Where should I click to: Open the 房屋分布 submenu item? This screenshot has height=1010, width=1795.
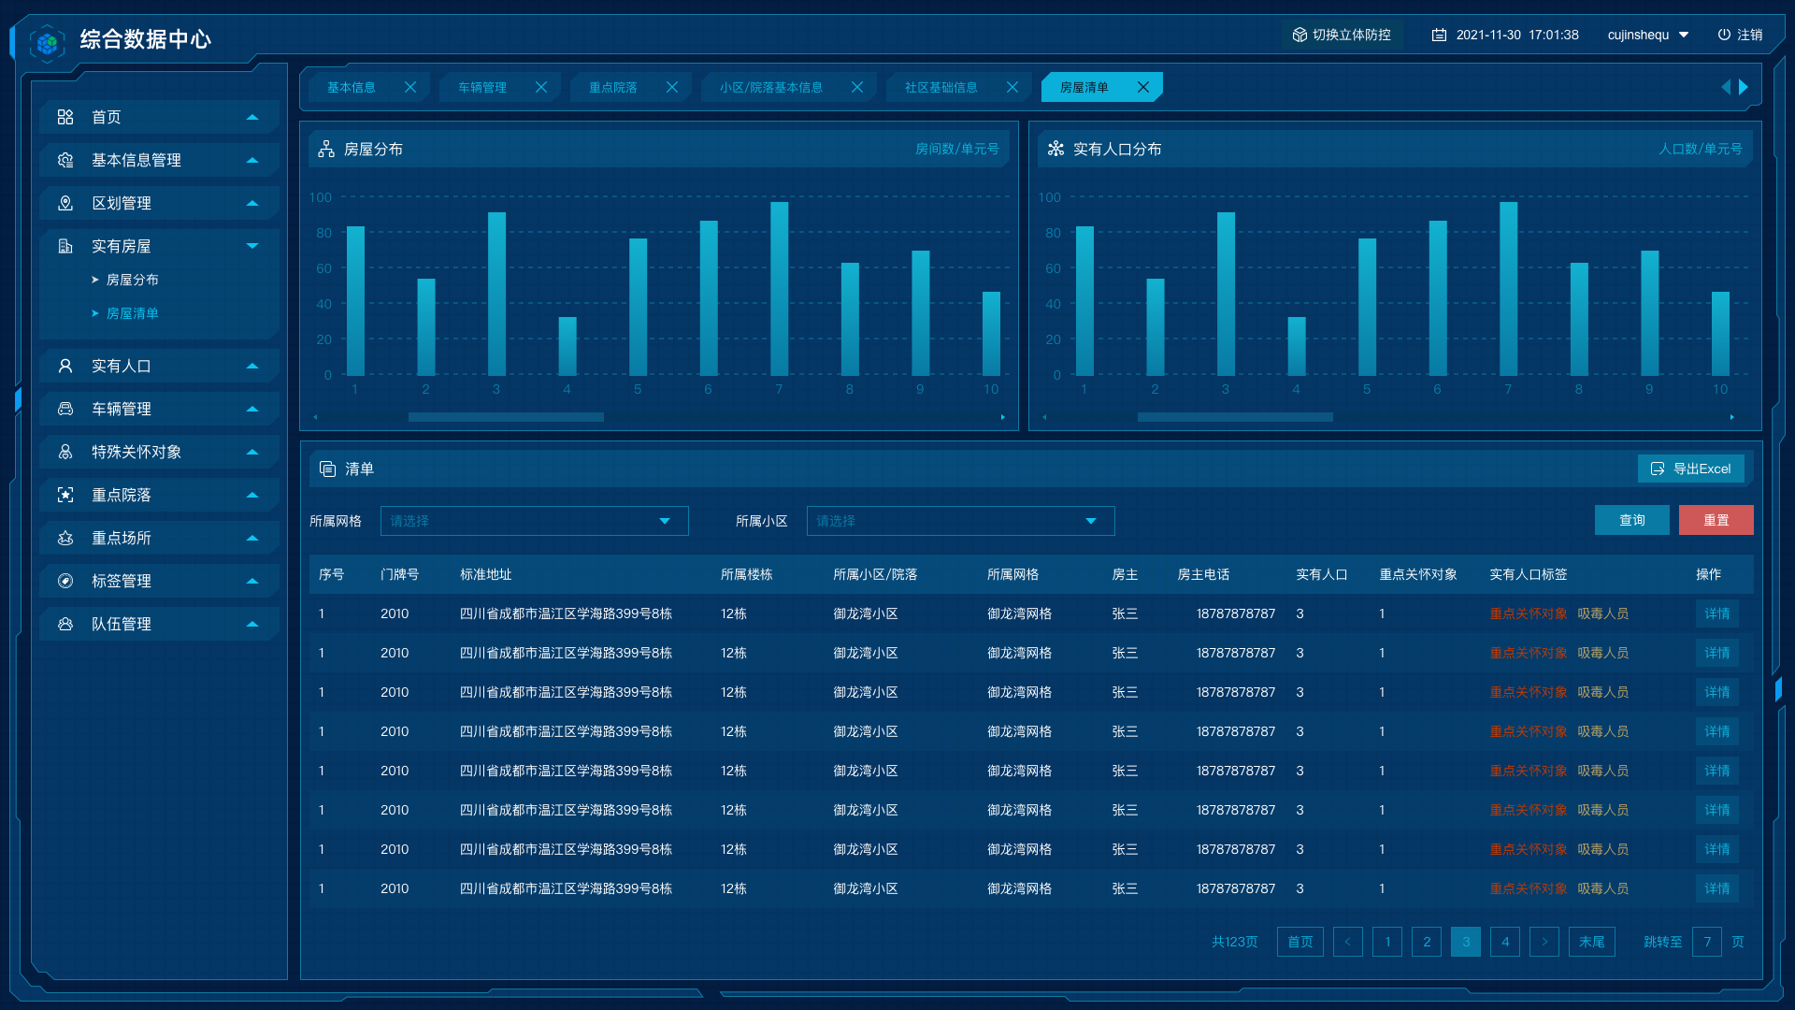point(132,280)
